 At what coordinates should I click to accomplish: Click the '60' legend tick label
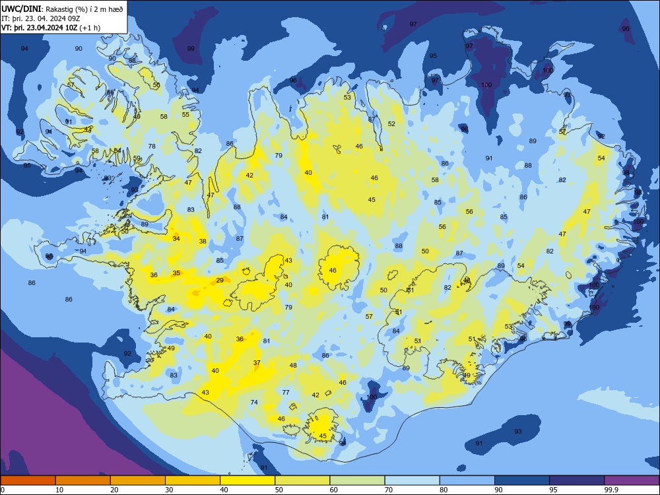click(x=334, y=490)
